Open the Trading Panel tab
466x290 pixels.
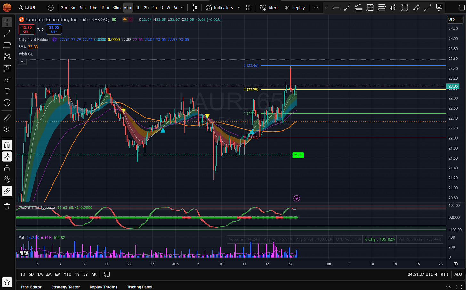[140, 287]
